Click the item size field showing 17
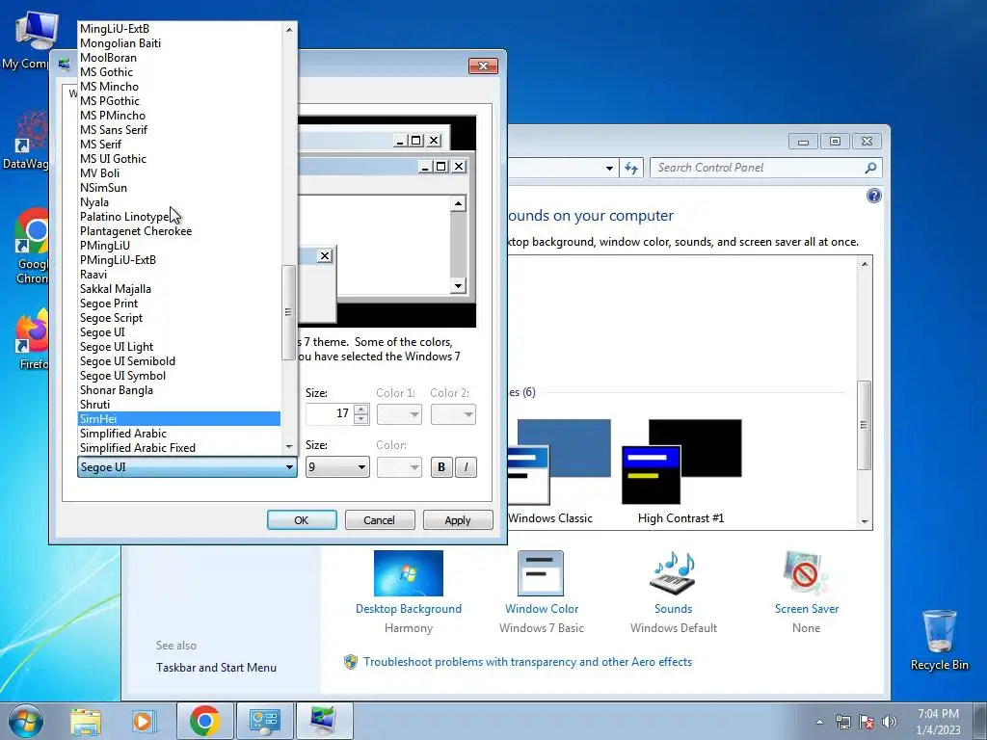This screenshot has height=740, width=987. point(330,413)
